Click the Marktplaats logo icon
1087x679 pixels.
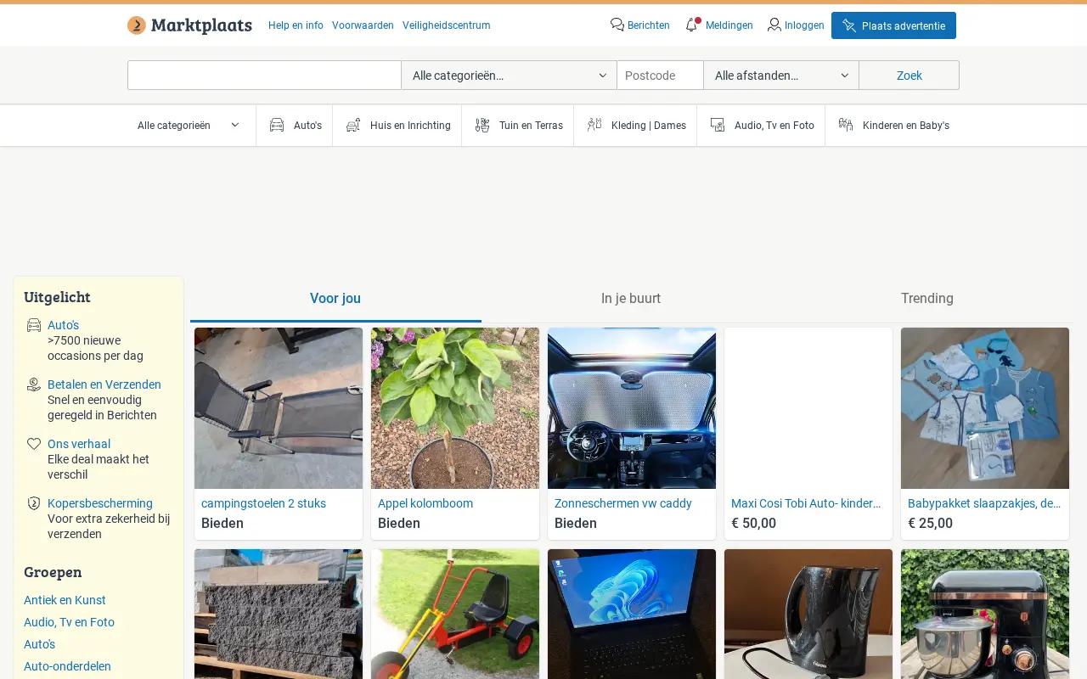137,25
